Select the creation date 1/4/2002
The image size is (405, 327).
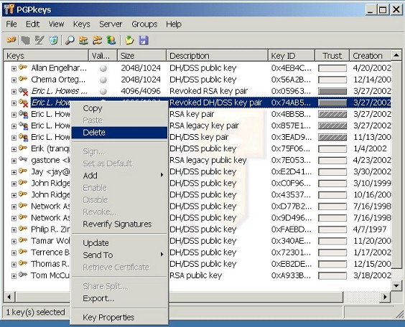[x=370, y=148]
